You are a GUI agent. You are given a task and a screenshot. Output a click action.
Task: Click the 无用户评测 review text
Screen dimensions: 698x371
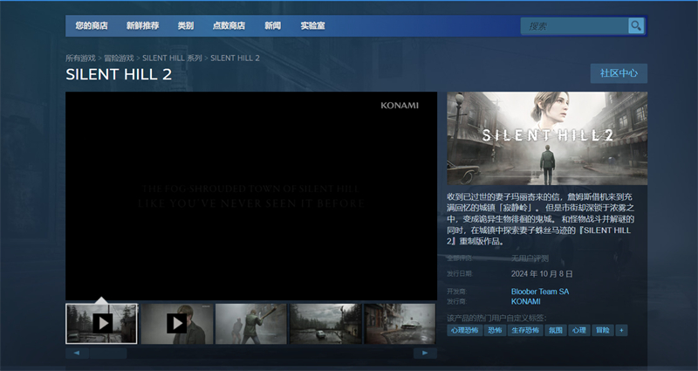pyautogui.click(x=530, y=258)
